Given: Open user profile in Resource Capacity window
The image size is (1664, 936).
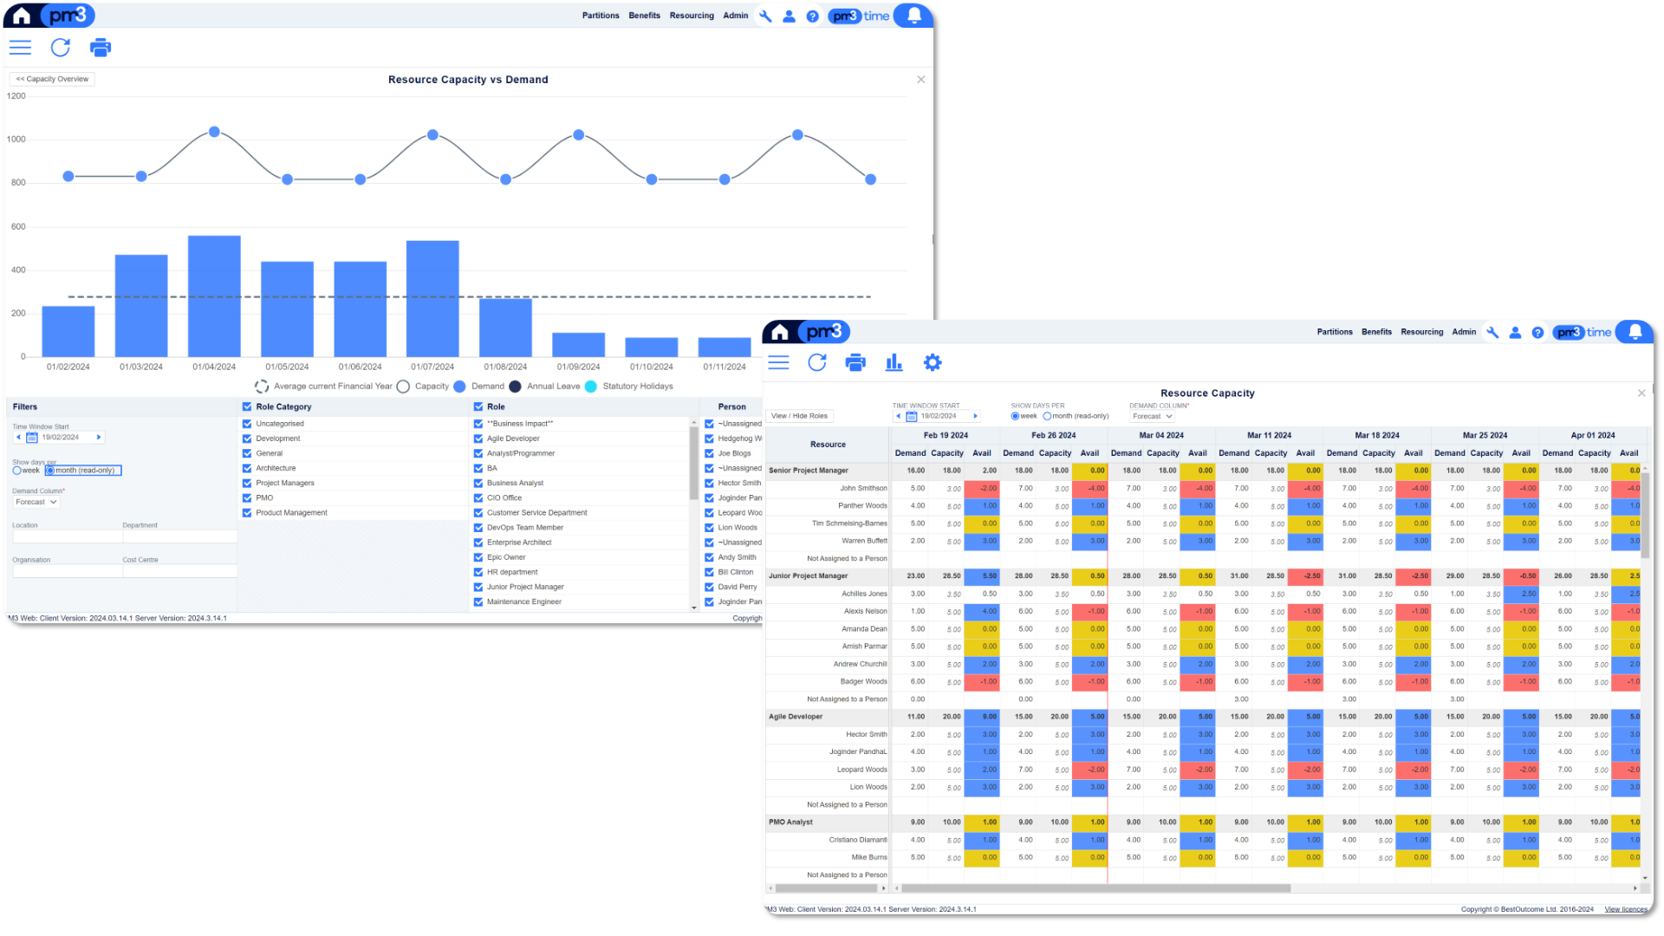Looking at the screenshot, I should [x=1515, y=332].
